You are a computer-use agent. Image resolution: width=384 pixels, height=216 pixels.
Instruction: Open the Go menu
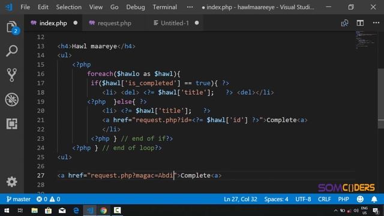pyautogui.click(x=115, y=7)
